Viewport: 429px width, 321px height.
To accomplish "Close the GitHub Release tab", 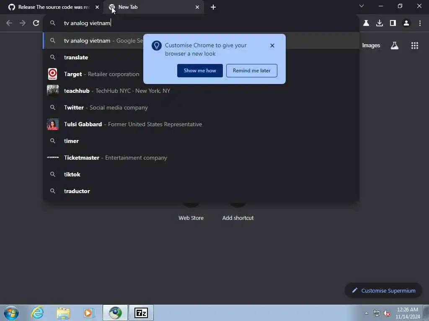I will (x=97, y=7).
